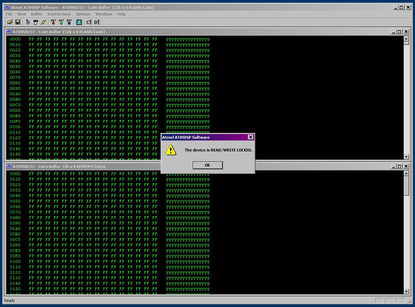Open the File menu
This screenshot has width=415, height=307.
pyautogui.click(x=9, y=14)
